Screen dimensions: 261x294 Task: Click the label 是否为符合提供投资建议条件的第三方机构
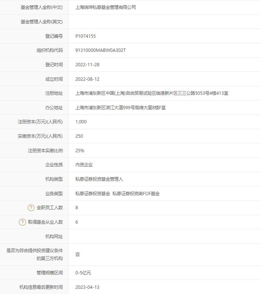(34, 255)
